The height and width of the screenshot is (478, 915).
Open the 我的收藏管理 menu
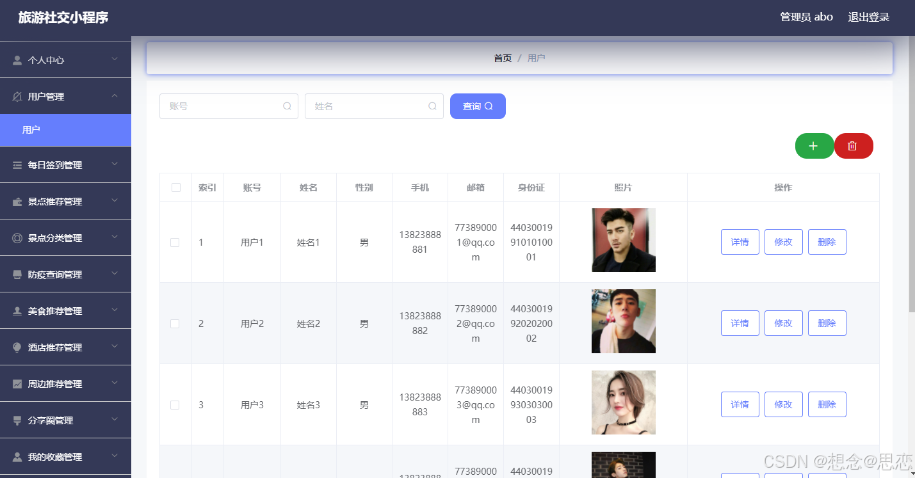(x=65, y=457)
